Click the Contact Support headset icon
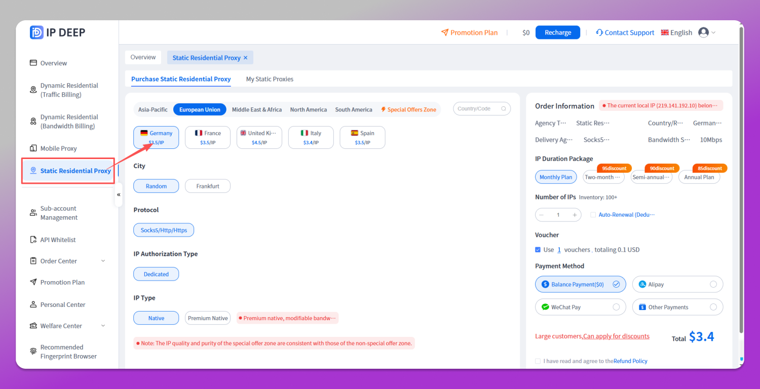The width and height of the screenshot is (760, 389). [x=599, y=32]
